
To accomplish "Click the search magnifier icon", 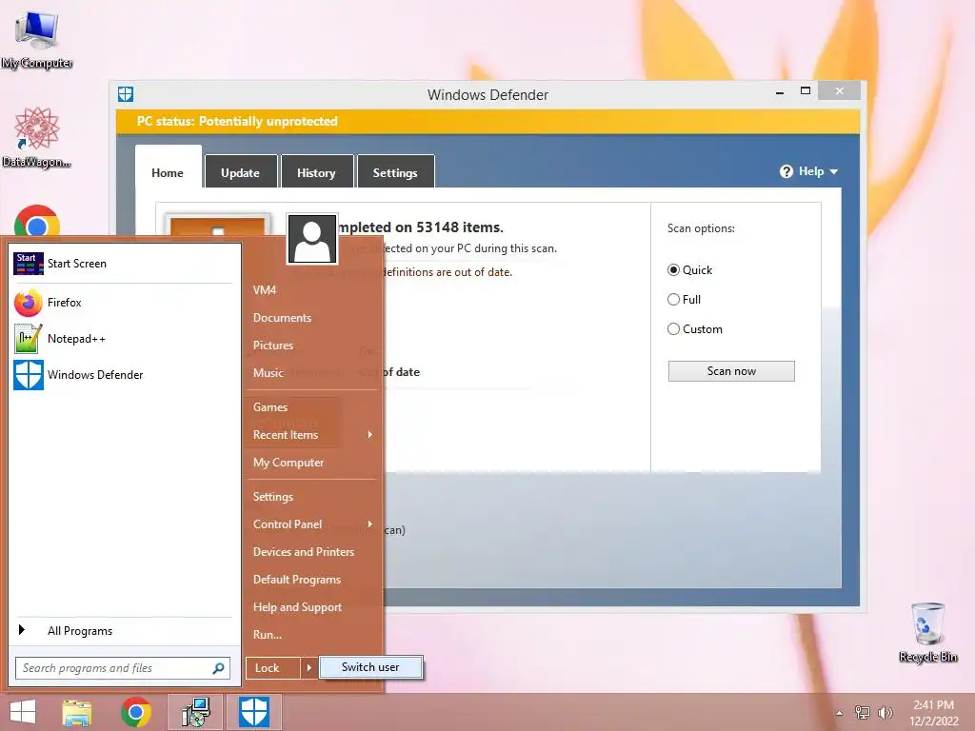I will coord(218,668).
